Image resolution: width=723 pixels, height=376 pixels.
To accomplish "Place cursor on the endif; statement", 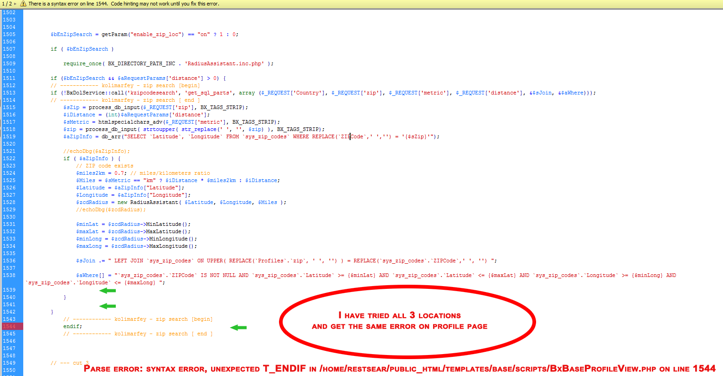I will coord(72,327).
